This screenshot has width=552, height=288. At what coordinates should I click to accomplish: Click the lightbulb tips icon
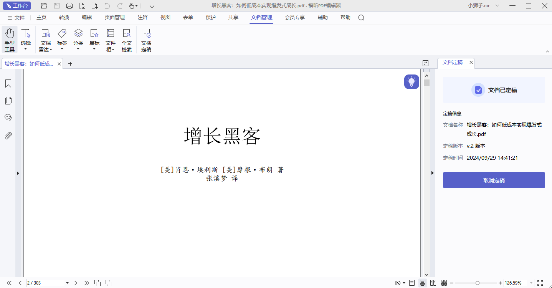pyautogui.click(x=411, y=82)
